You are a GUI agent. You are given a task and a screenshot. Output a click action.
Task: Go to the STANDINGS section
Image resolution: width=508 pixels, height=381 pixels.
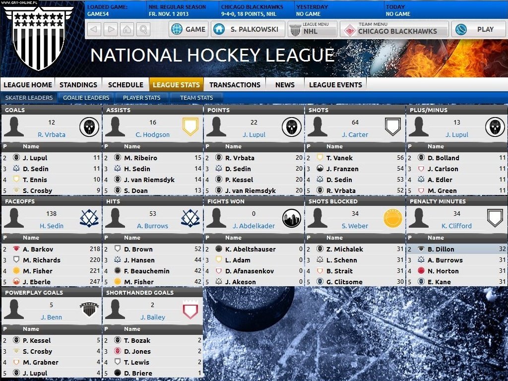click(78, 85)
